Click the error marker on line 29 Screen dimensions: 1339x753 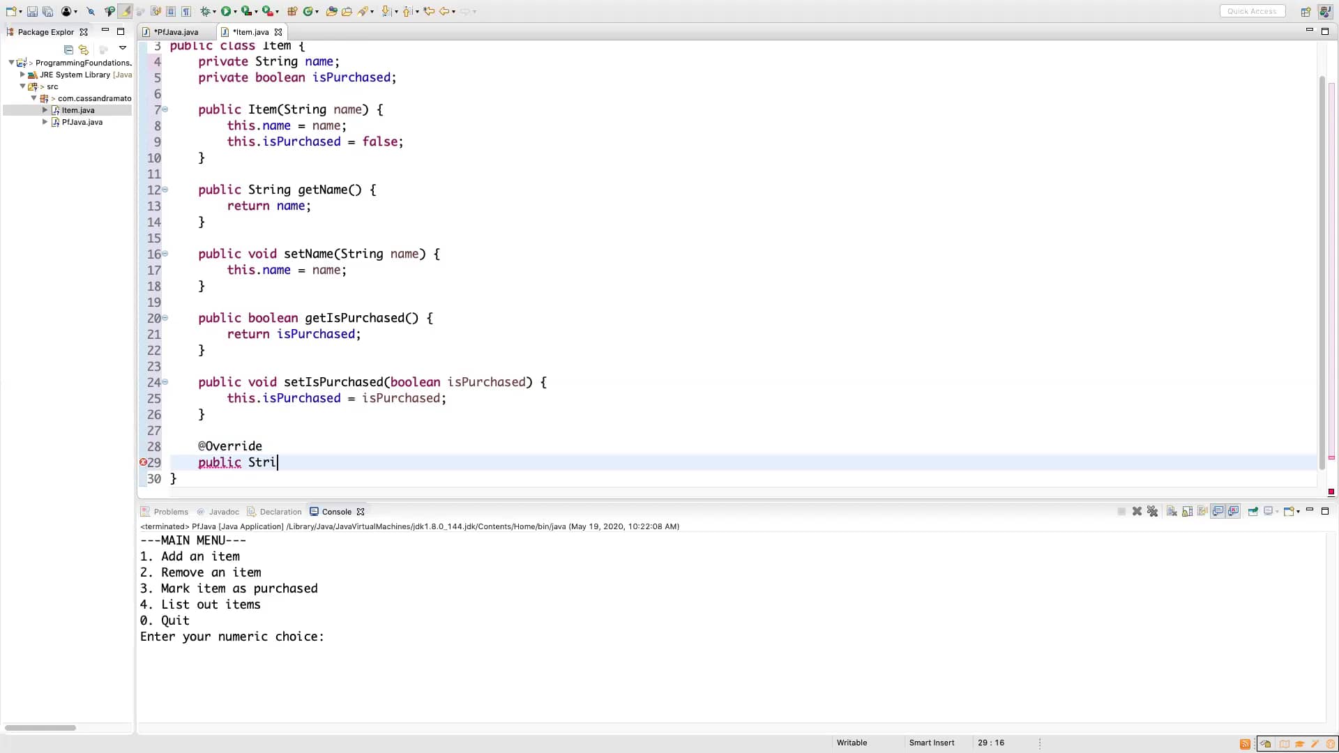[143, 462]
